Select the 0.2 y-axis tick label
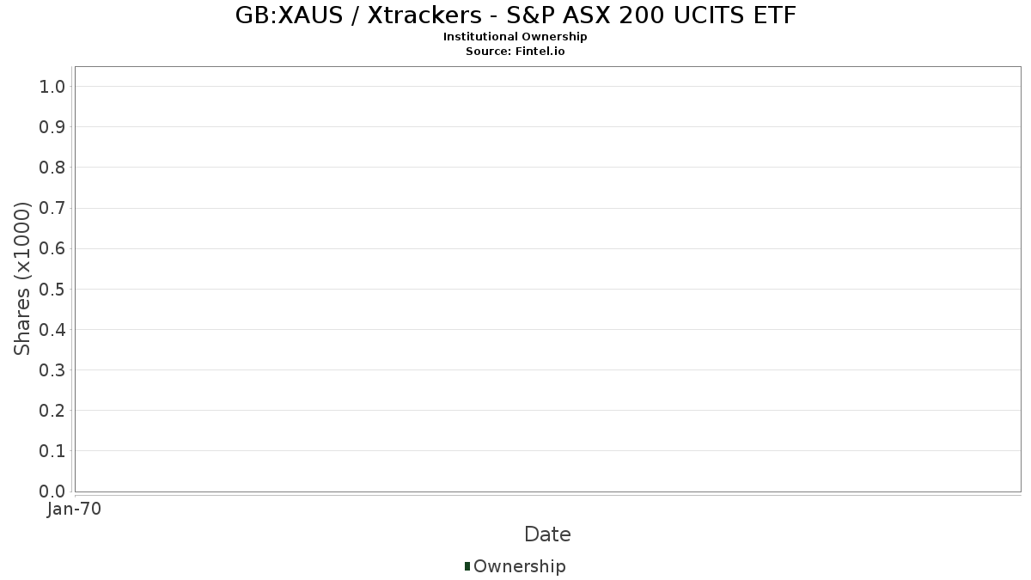1031x580 pixels. click(52, 411)
